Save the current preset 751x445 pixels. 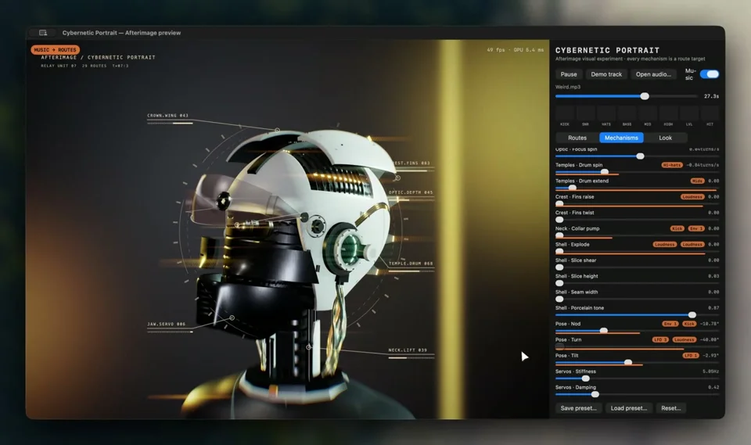click(578, 408)
